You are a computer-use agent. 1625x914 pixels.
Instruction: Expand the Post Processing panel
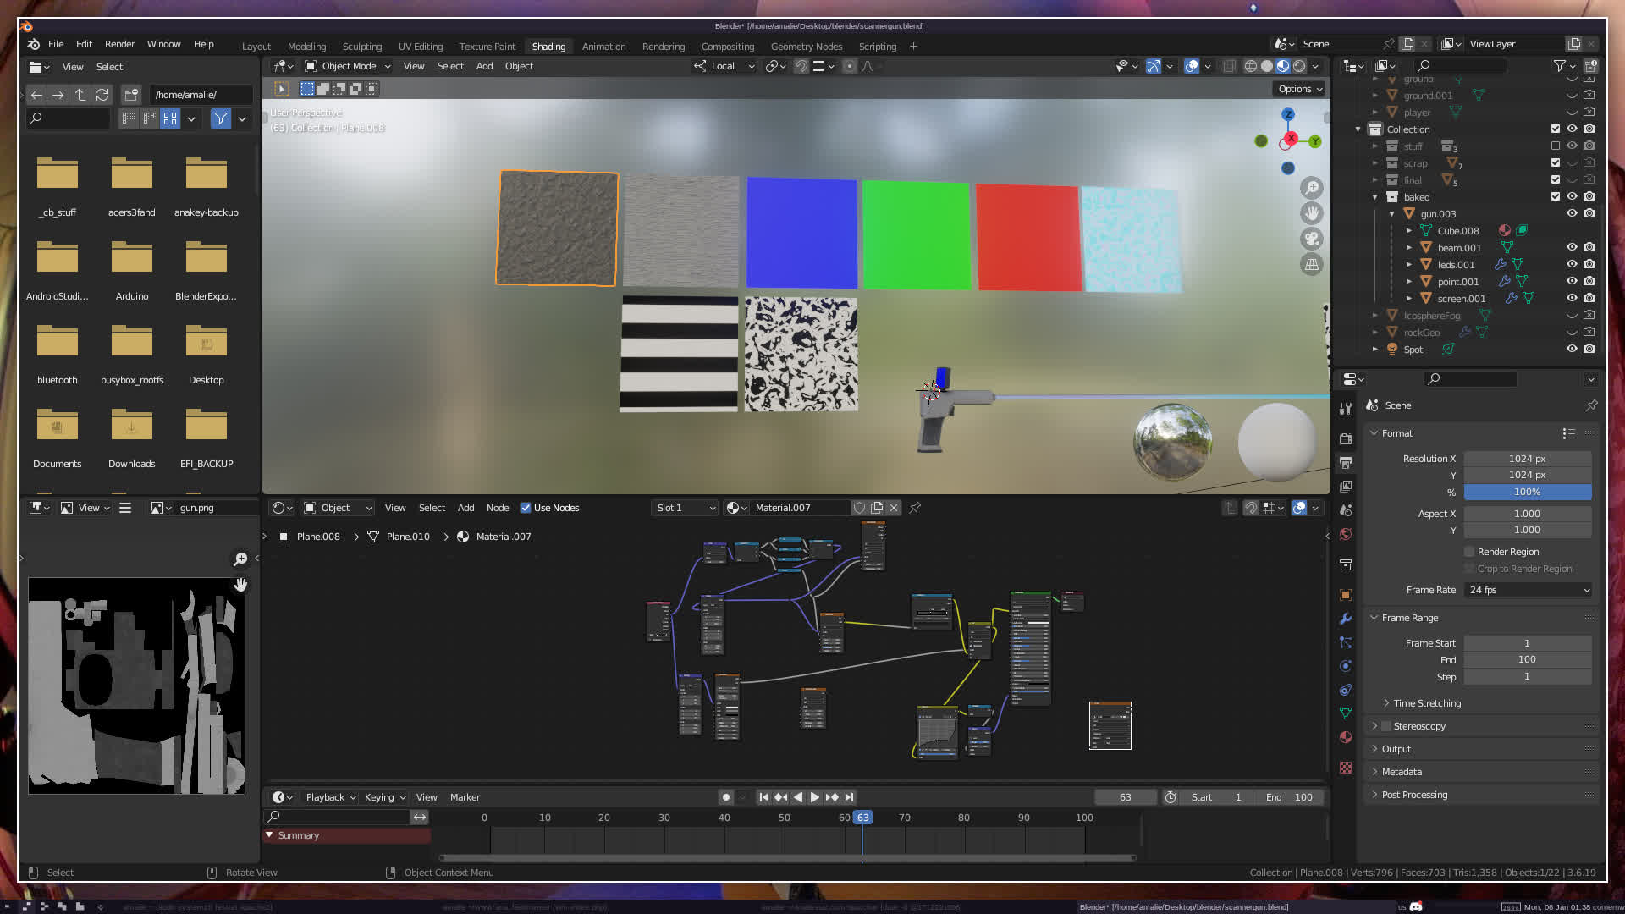click(x=1414, y=795)
